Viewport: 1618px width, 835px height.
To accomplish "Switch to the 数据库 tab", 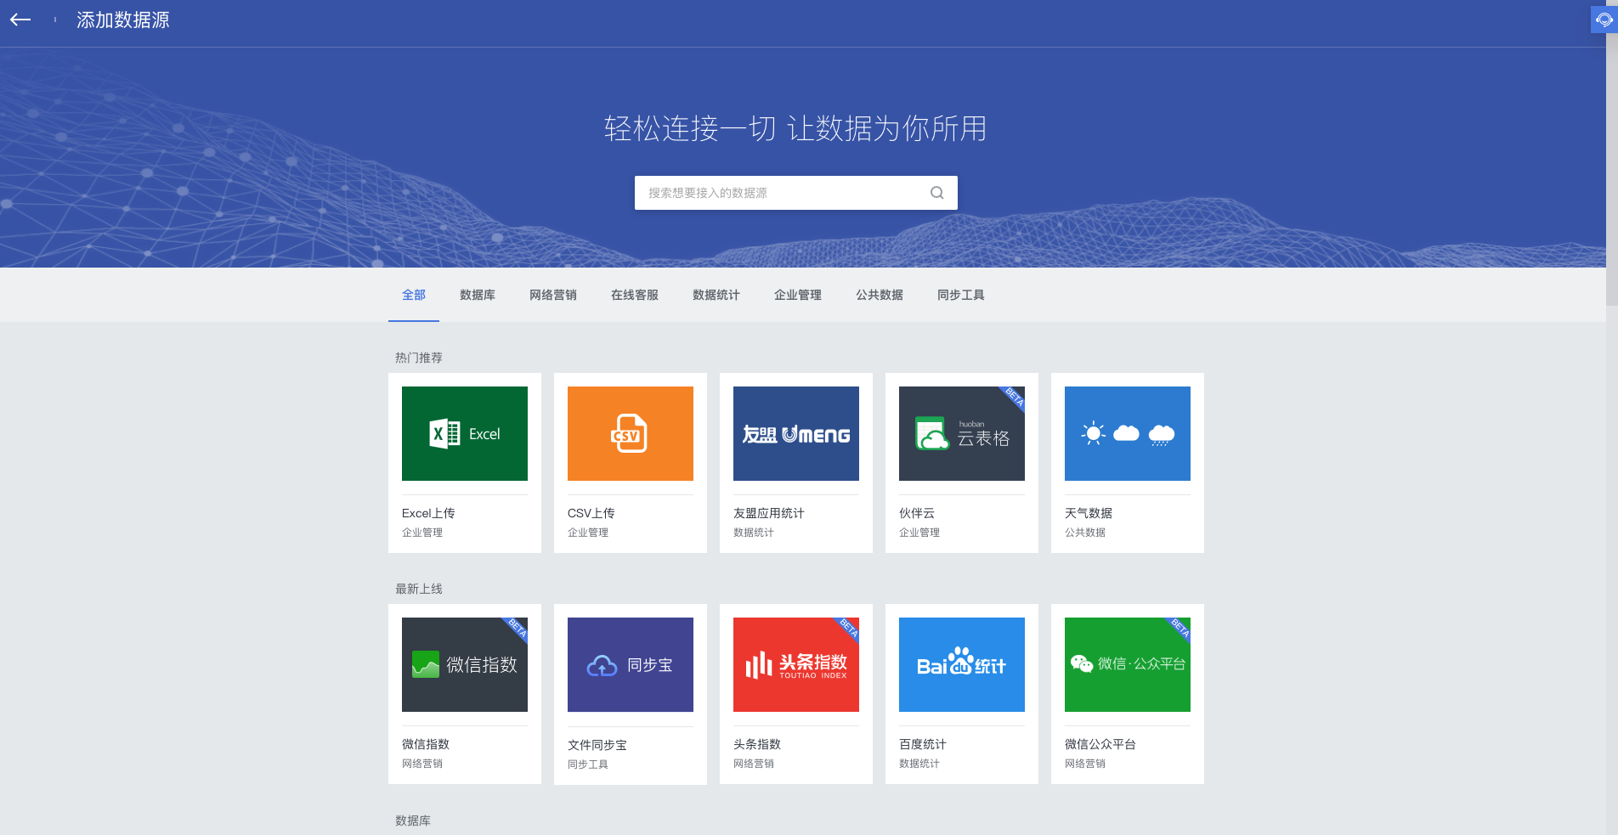I will [x=477, y=295].
